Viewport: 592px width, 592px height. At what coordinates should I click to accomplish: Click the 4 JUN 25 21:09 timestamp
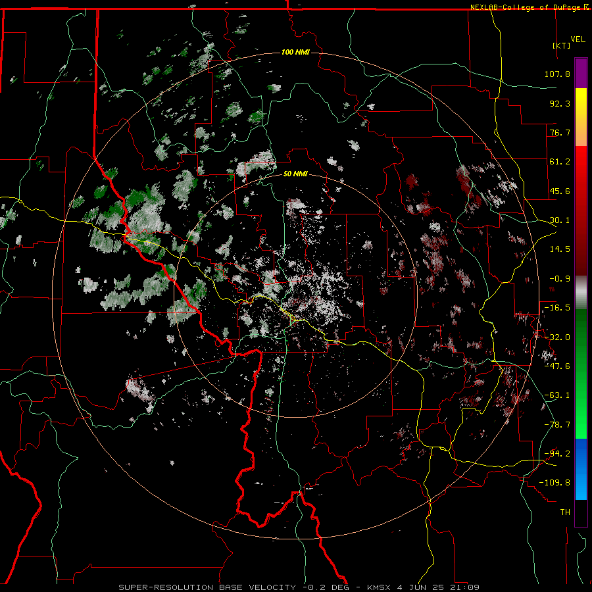pos(438,587)
